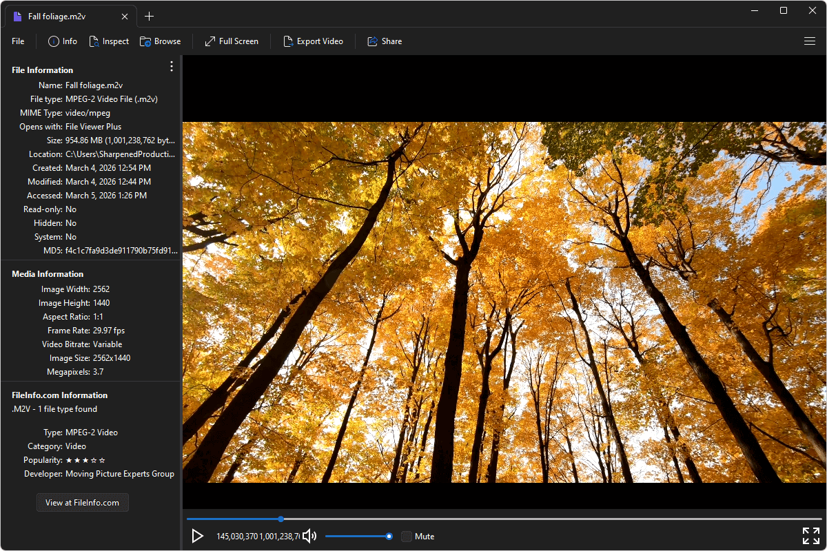Select the Inspect tool

(109, 41)
